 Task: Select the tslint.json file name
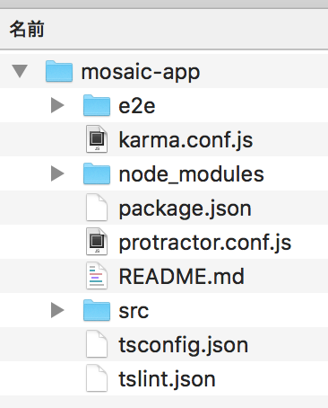[167, 379]
